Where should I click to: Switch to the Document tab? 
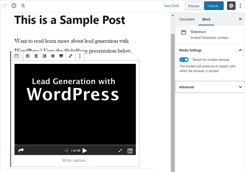tap(187, 19)
